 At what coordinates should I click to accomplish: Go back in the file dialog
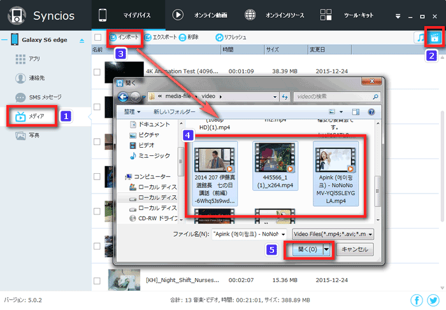click(x=123, y=97)
